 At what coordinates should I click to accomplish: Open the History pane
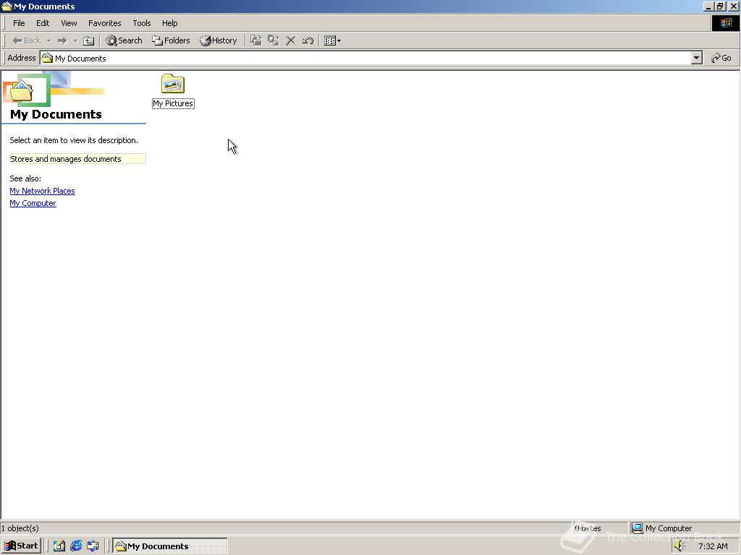pyautogui.click(x=219, y=40)
